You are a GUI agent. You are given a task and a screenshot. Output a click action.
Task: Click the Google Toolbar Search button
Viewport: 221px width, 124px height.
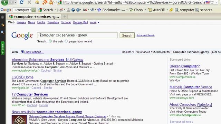click(x=46, y=10)
